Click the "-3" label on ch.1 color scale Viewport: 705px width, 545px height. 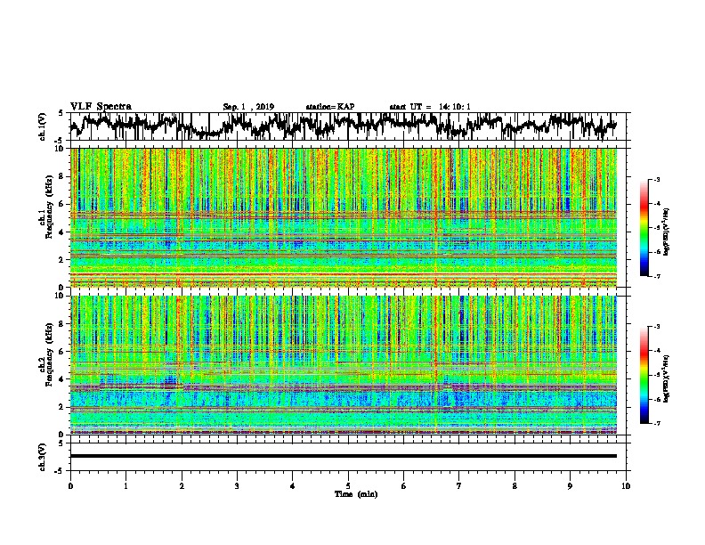(x=657, y=179)
